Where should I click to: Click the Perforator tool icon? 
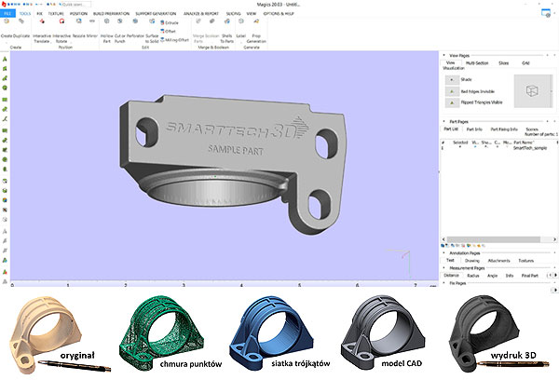(x=135, y=21)
